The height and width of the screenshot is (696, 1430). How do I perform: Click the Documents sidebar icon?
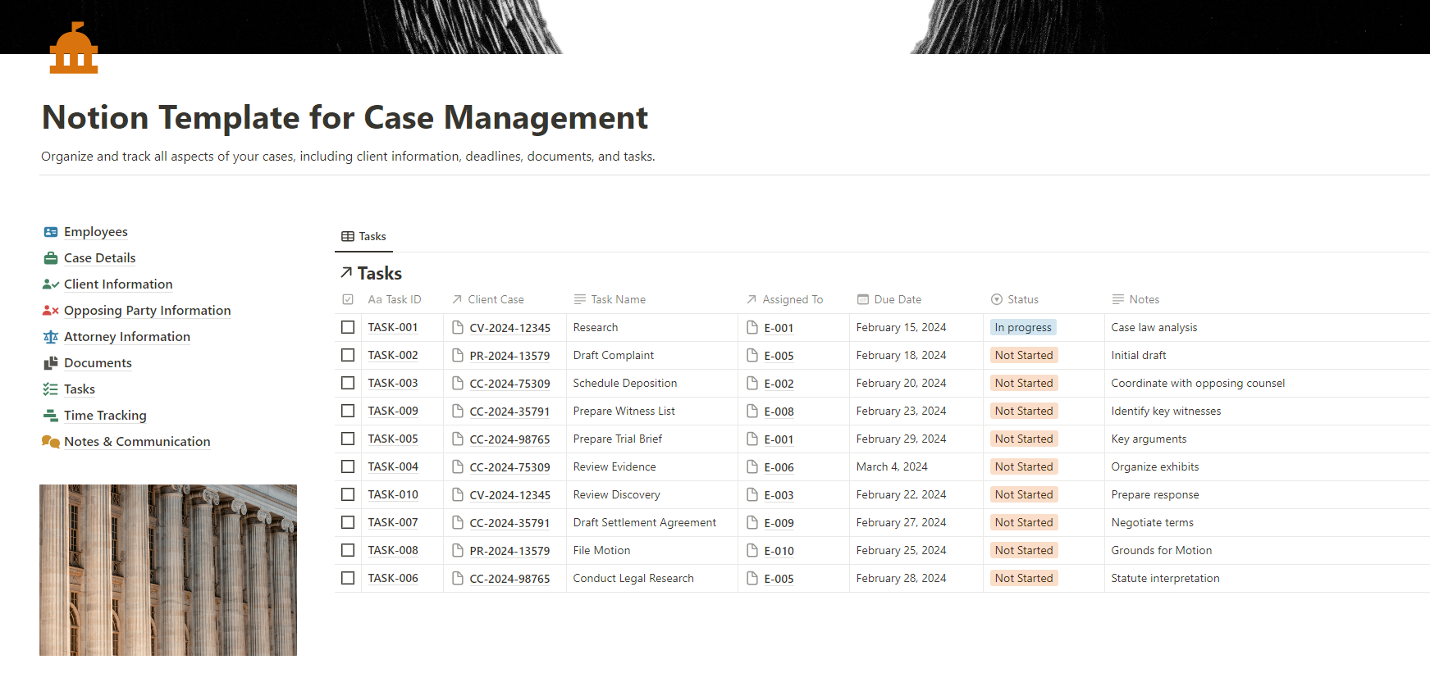51,363
